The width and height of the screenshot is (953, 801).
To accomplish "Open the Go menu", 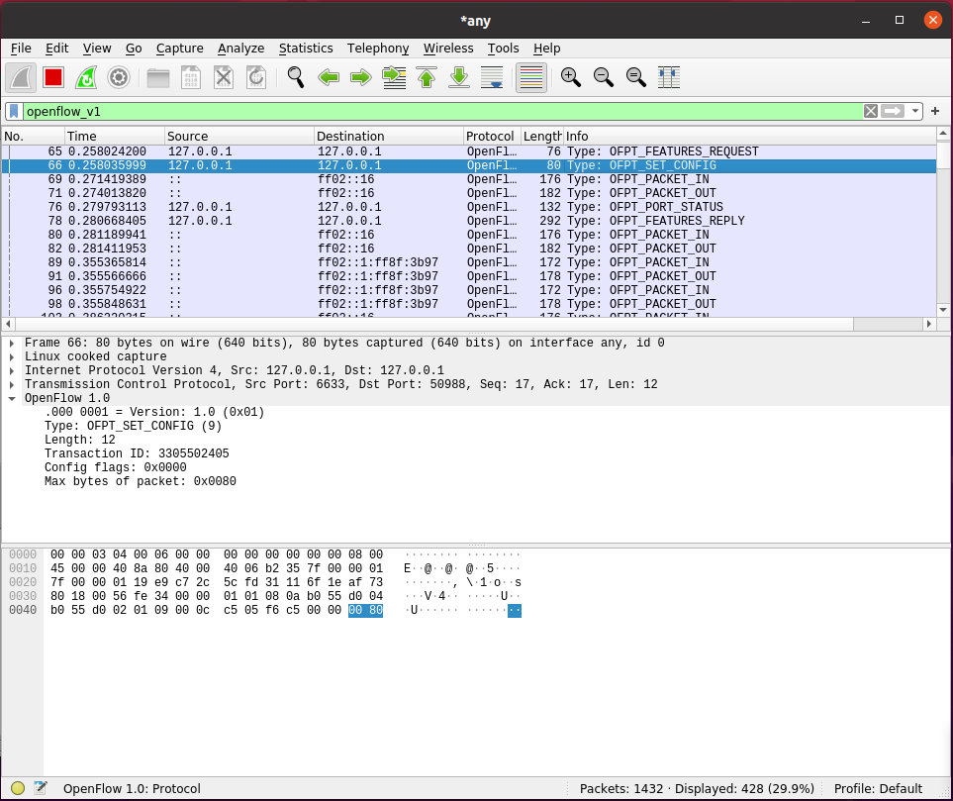I will [x=134, y=49].
